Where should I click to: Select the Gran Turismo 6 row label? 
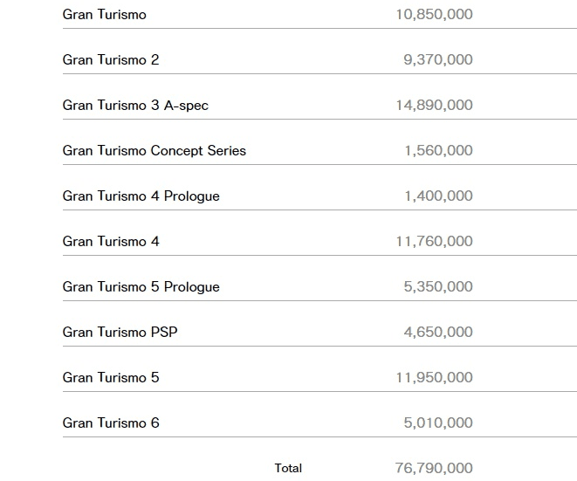[111, 423]
